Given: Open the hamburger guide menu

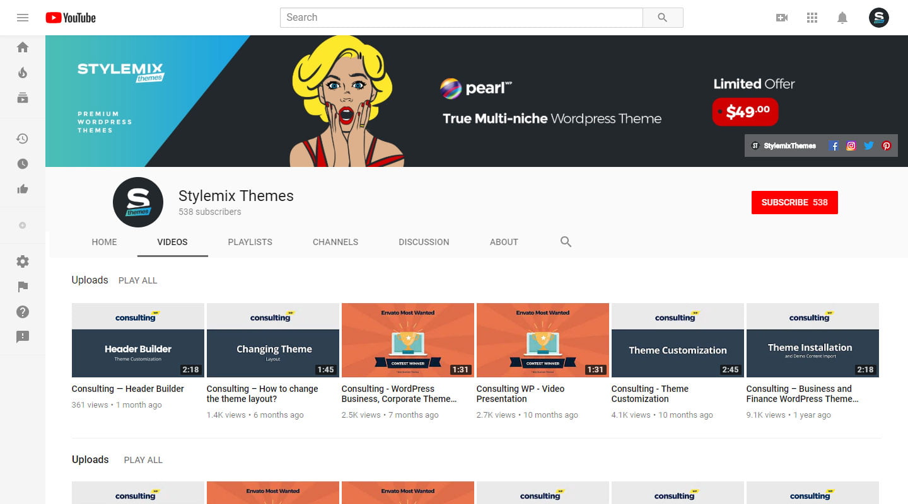Looking at the screenshot, I should coord(23,18).
